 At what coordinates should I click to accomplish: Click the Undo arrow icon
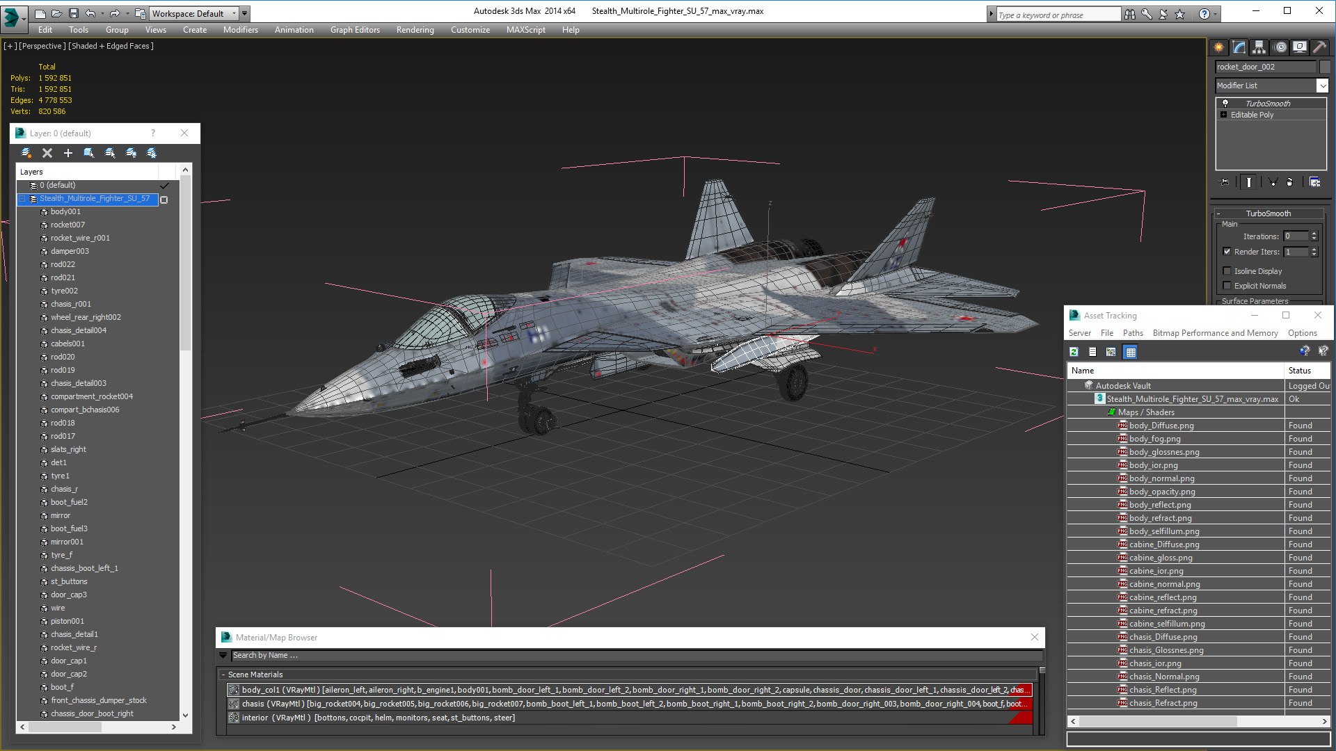(x=90, y=13)
